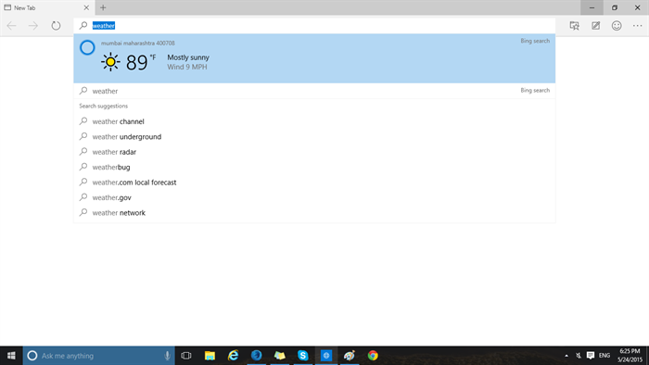Open the clock showing 6:25 PM
The width and height of the screenshot is (649, 365).
tap(630, 356)
